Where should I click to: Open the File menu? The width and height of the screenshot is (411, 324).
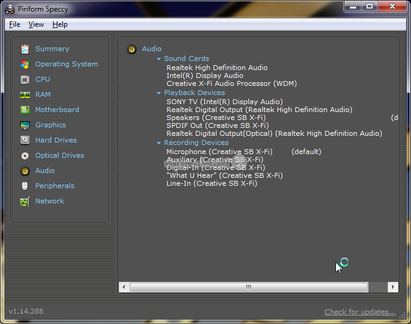coord(15,24)
